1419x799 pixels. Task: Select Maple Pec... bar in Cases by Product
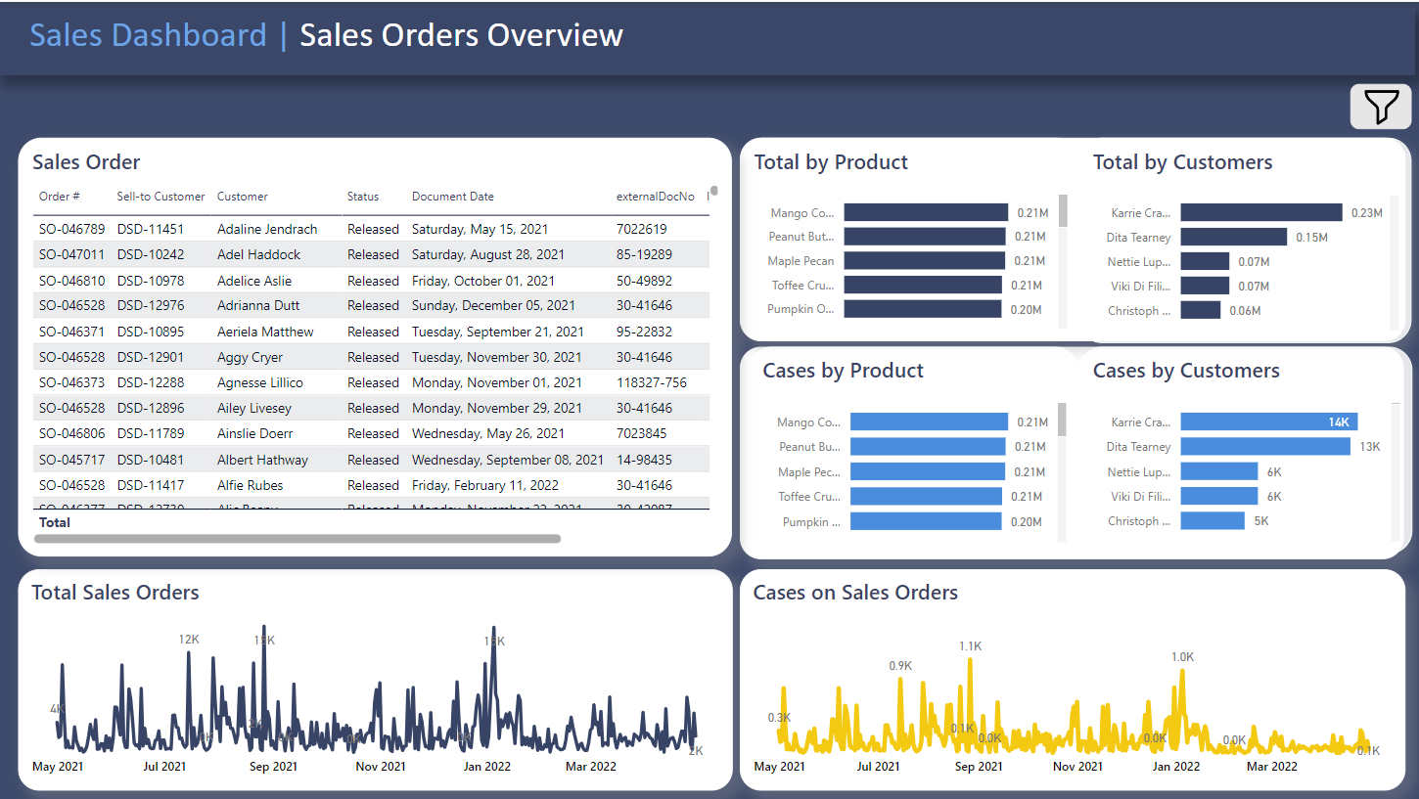click(928, 471)
